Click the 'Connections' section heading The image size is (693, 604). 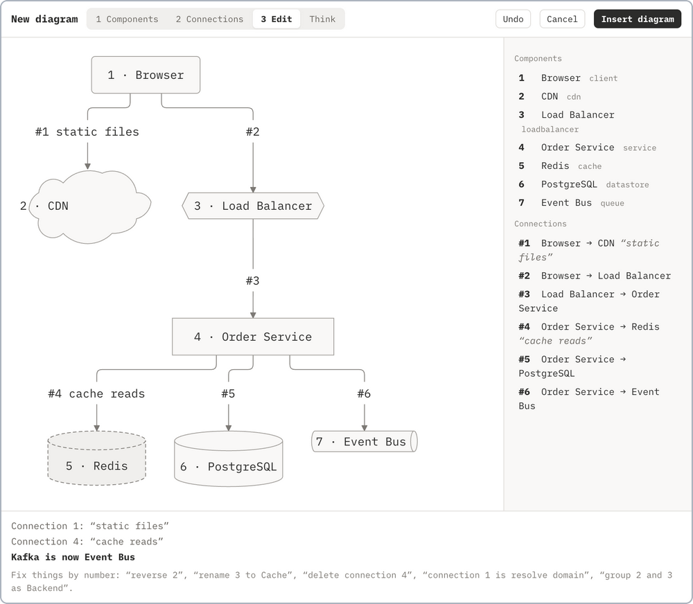tap(540, 224)
